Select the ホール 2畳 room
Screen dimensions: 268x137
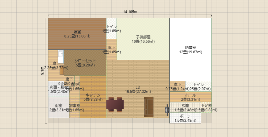pyautogui.click(x=191, y=97)
